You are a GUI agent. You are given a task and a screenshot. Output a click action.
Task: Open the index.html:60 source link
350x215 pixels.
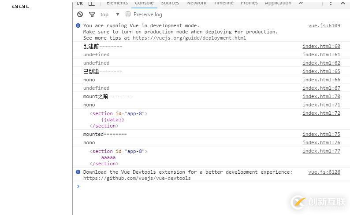[x=321, y=46]
